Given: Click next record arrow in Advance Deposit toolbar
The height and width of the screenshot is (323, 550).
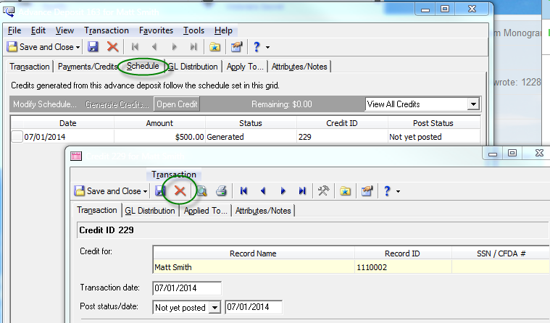Looking at the screenshot, I should (x=175, y=46).
